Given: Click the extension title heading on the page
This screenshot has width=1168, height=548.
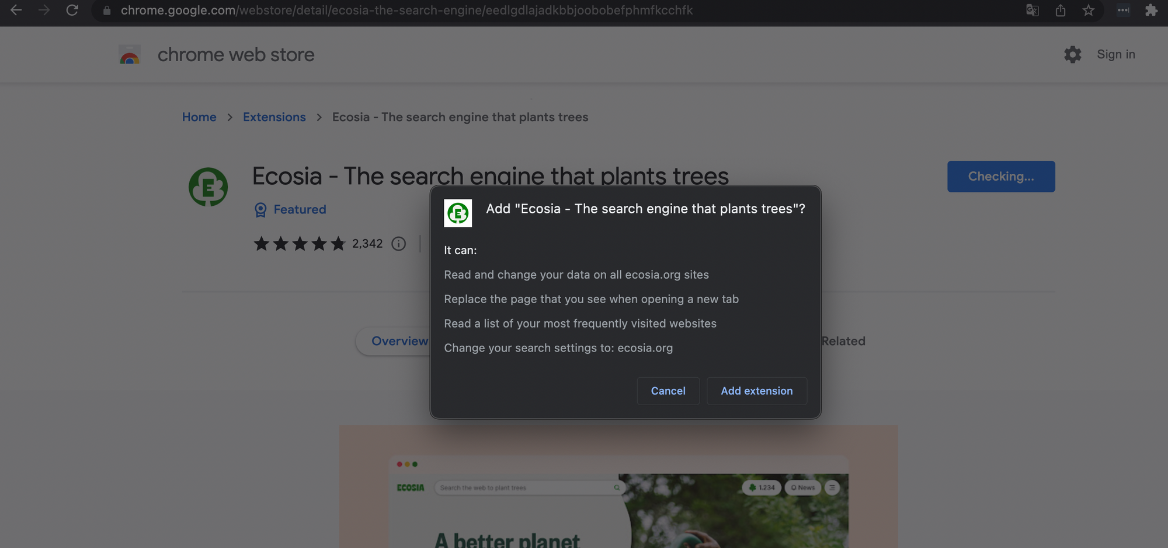Looking at the screenshot, I should coord(491,176).
